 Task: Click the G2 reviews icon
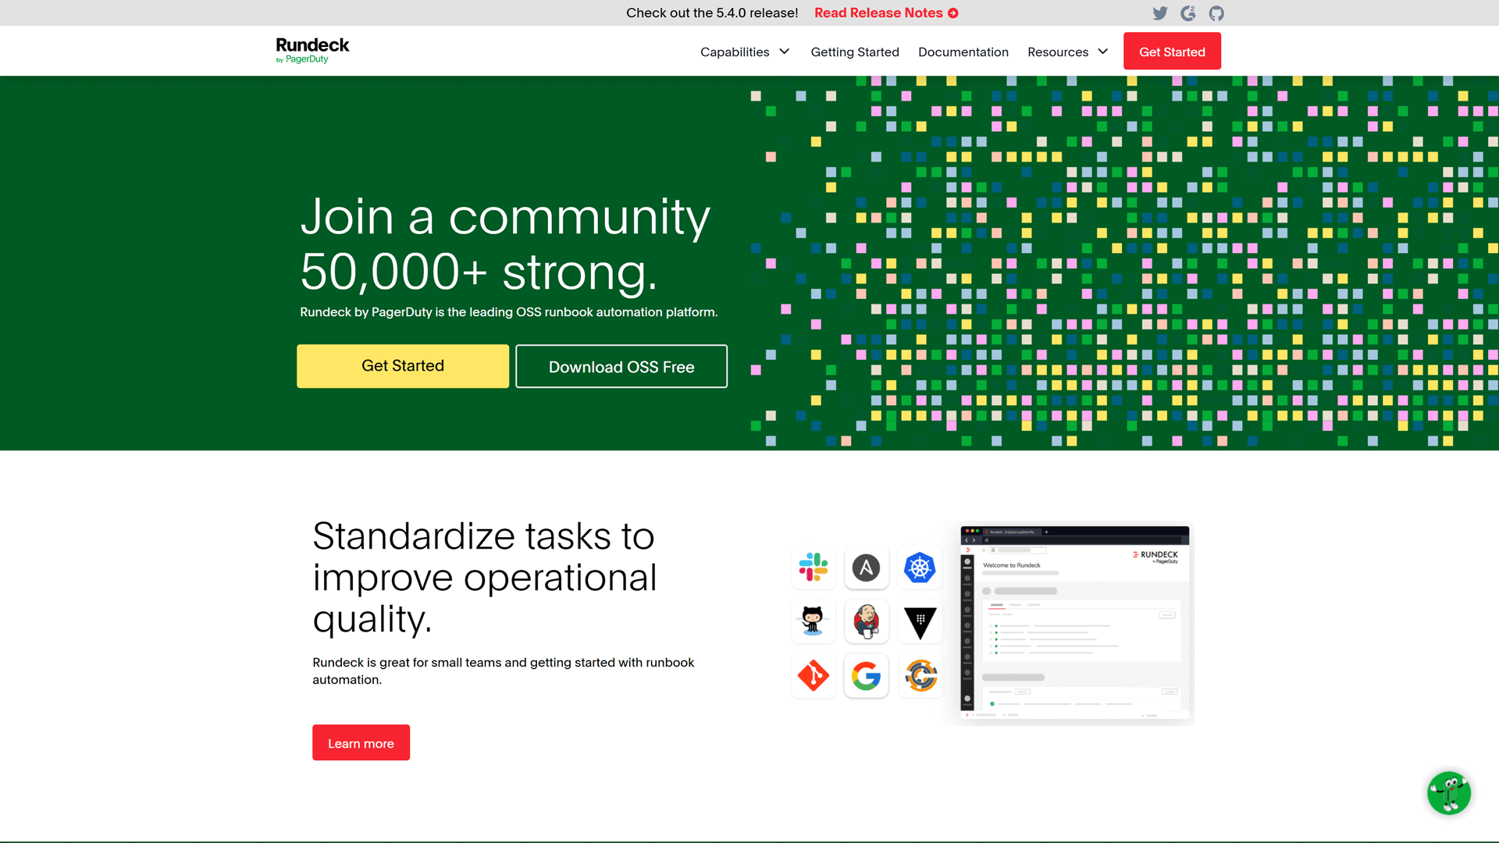tap(1187, 12)
